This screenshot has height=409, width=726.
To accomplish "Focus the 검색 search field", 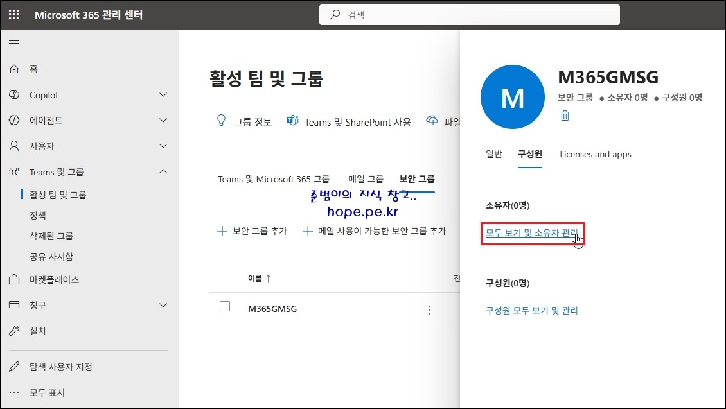I will (470, 15).
